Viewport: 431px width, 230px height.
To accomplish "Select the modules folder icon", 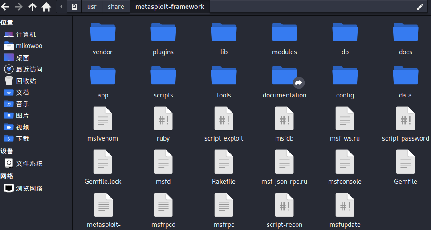I will 285,32.
